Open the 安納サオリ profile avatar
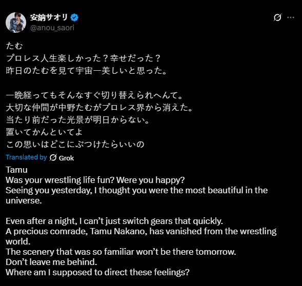 click(16, 23)
